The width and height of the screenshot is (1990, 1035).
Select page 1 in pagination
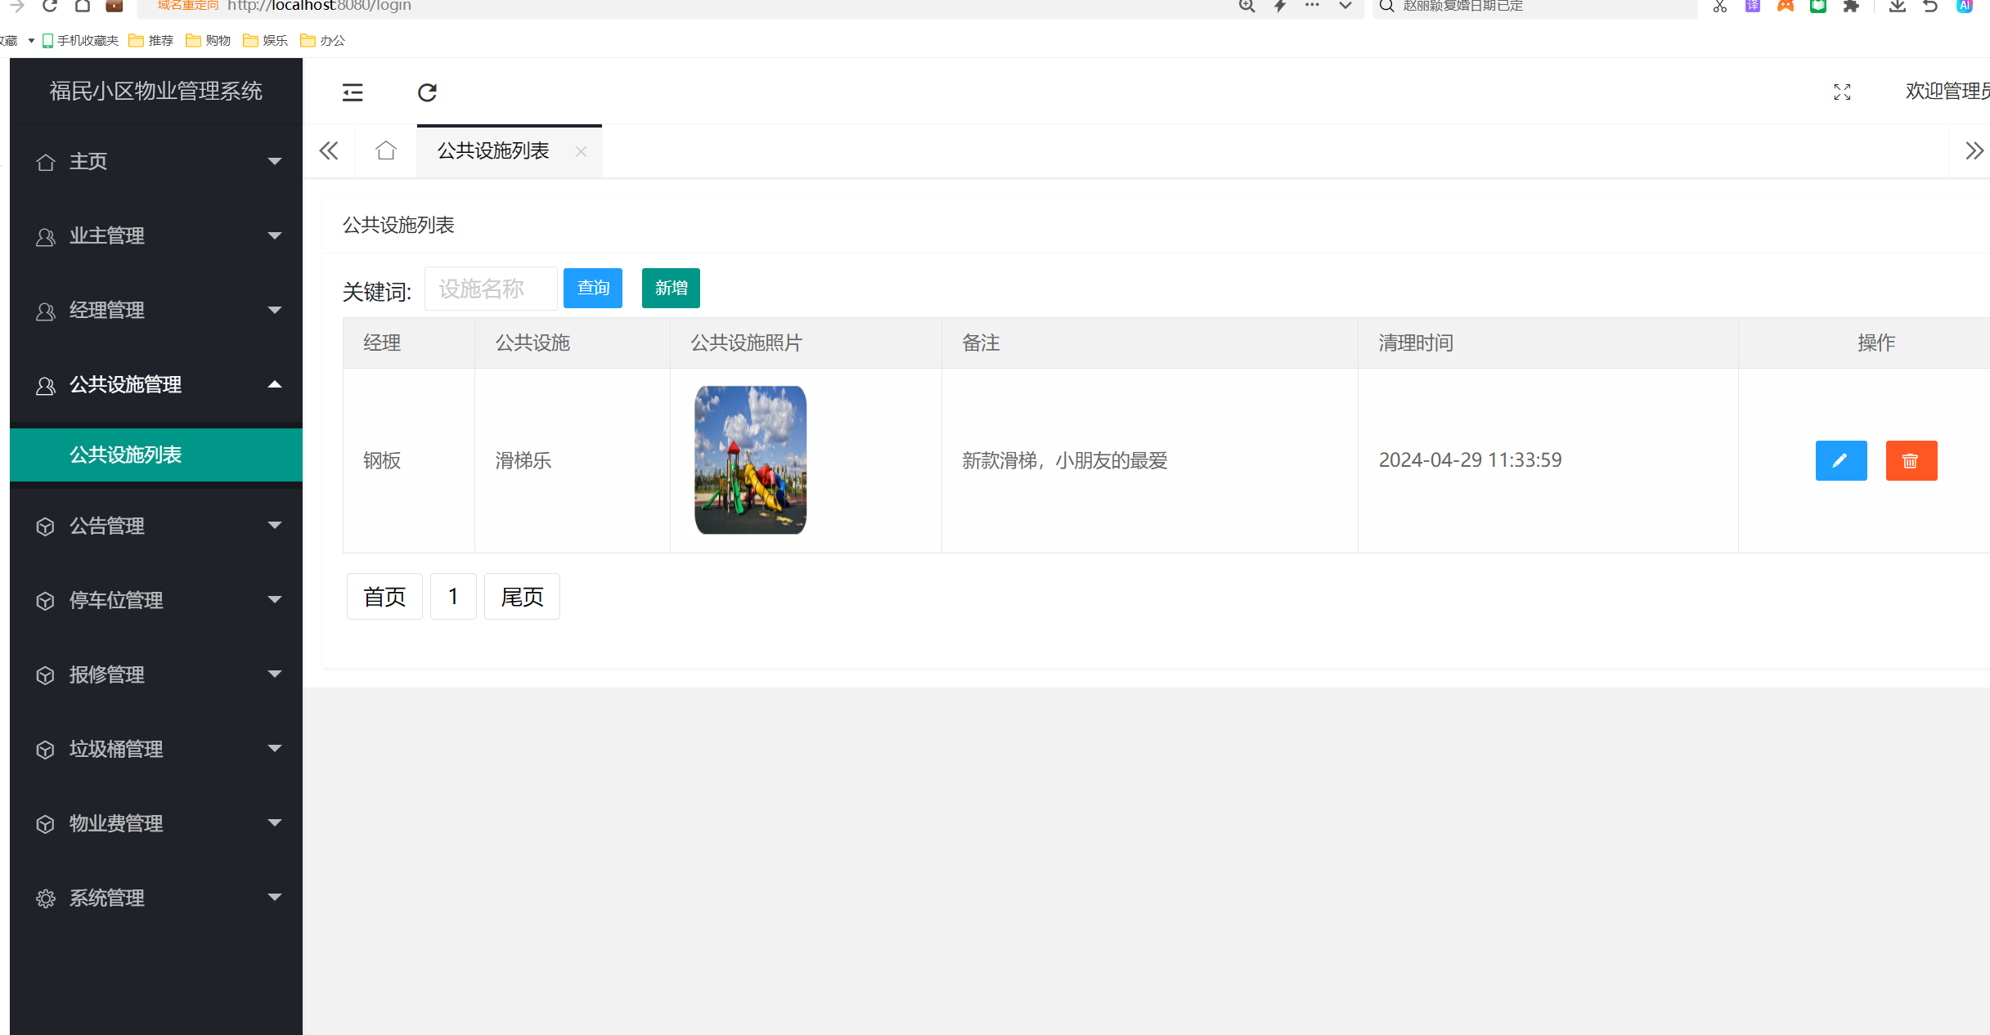coord(453,596)
